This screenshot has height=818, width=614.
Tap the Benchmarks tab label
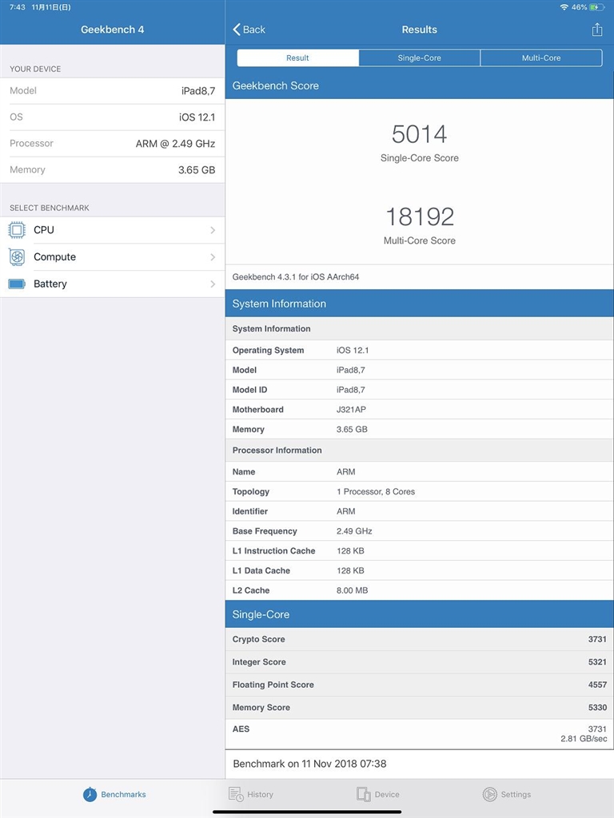click(x=123, y=795)
